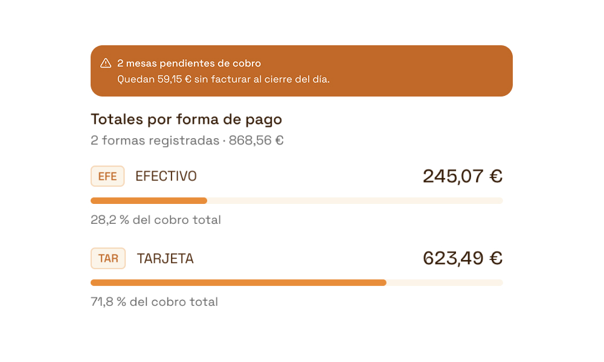Open the TARJETA payment row label

point(165,258)
